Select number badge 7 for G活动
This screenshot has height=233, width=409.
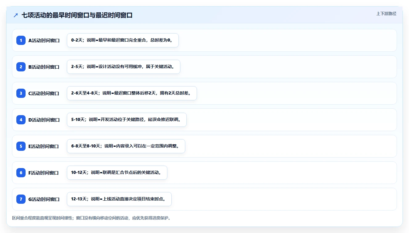[21, 199]
